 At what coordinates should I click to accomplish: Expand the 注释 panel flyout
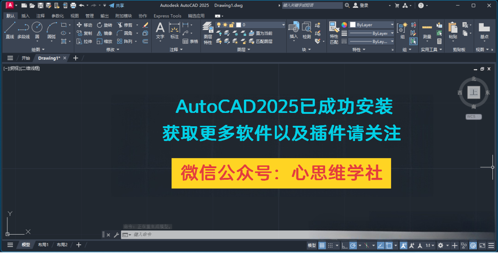coord(176,49)
